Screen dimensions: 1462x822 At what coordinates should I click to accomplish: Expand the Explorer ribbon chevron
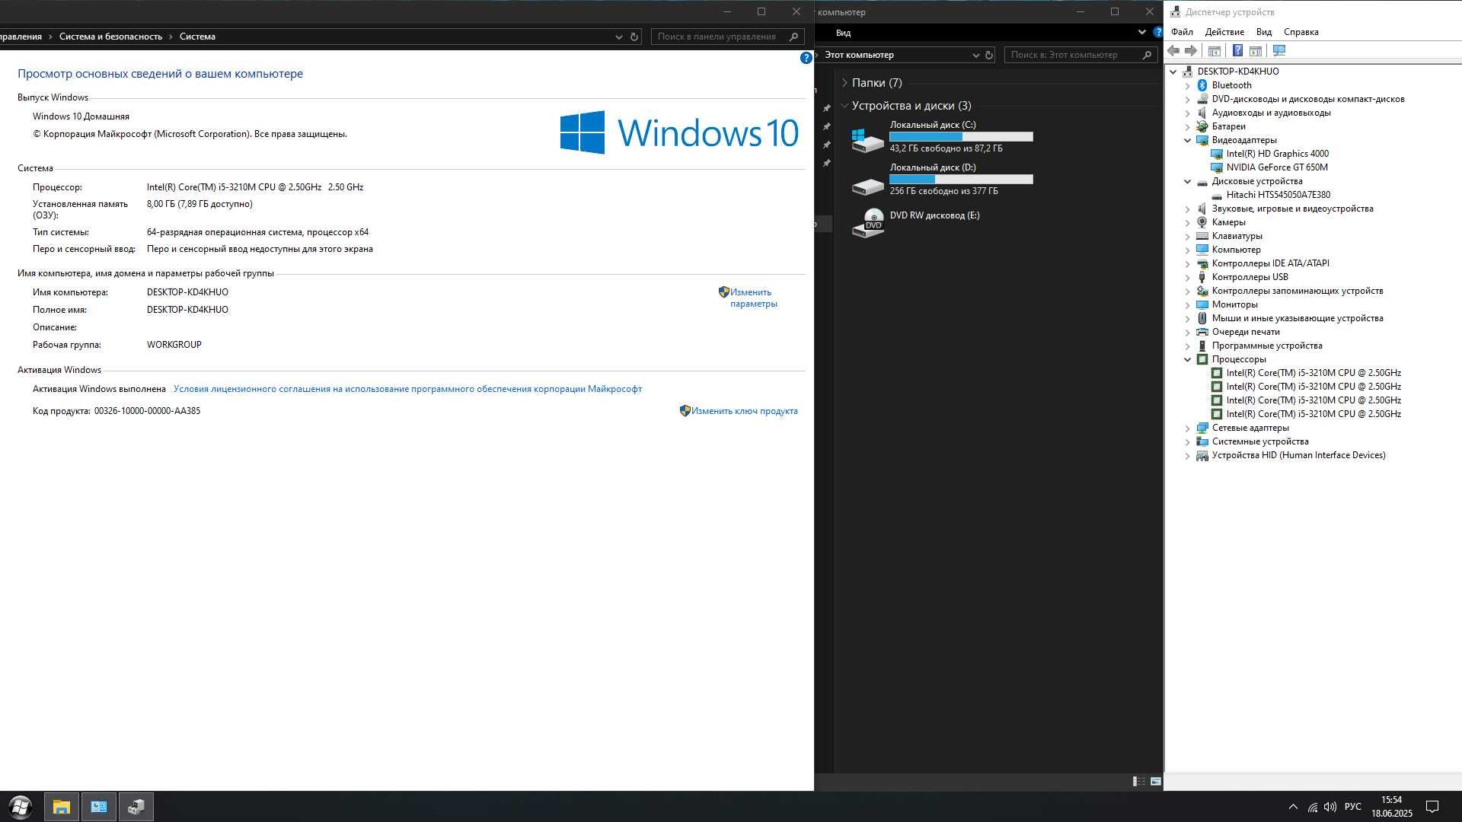click(x=1141, y=32)
